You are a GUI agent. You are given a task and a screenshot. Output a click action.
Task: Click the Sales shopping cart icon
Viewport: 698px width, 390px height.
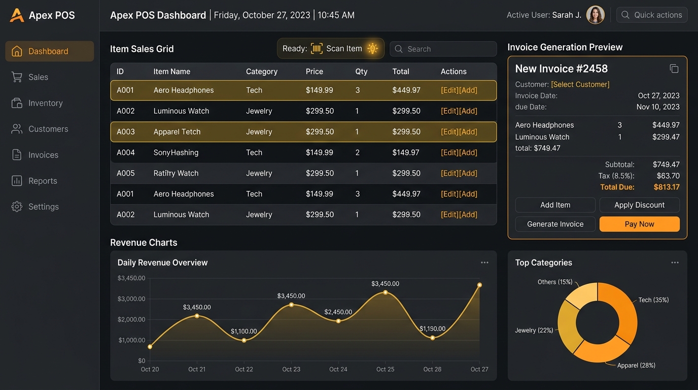(x=17, y=77)
